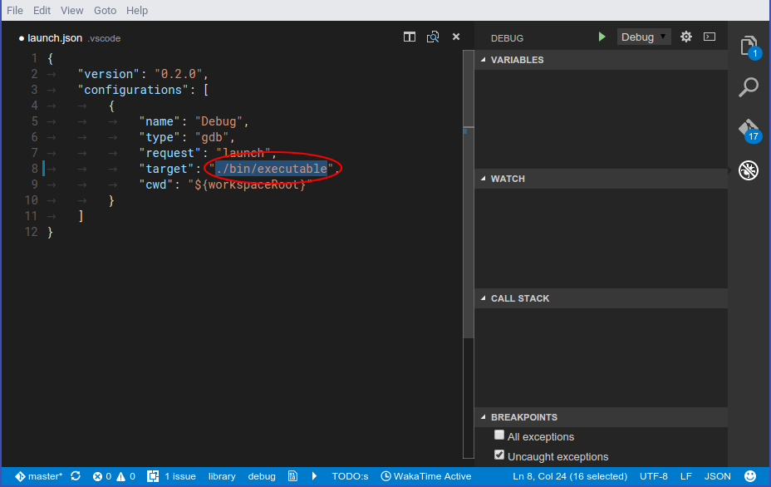Image resolution: width=771 pixels, height=487 pixels.
Task: Click the WakaTime Active status item
Action: pyautogui.click(x=426, y=476)
